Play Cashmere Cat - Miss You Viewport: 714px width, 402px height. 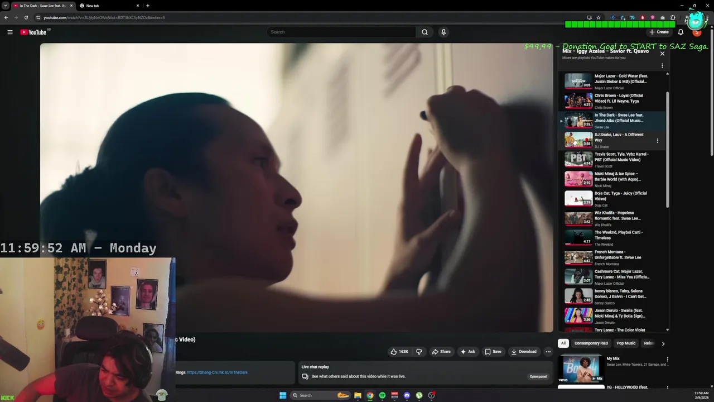pyautogui.click(x=612, y=277)
